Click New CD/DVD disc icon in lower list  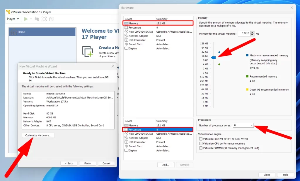click(126, 133)
